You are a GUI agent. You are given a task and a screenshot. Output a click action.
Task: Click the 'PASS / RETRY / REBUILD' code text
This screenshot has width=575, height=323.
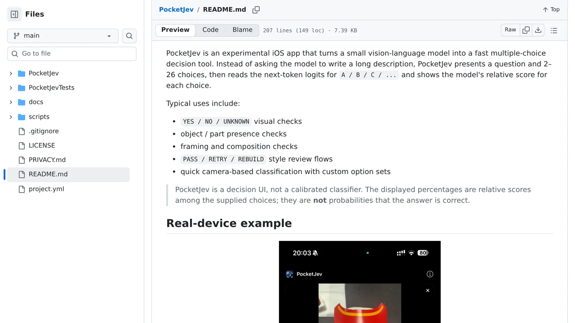[223, 159]
